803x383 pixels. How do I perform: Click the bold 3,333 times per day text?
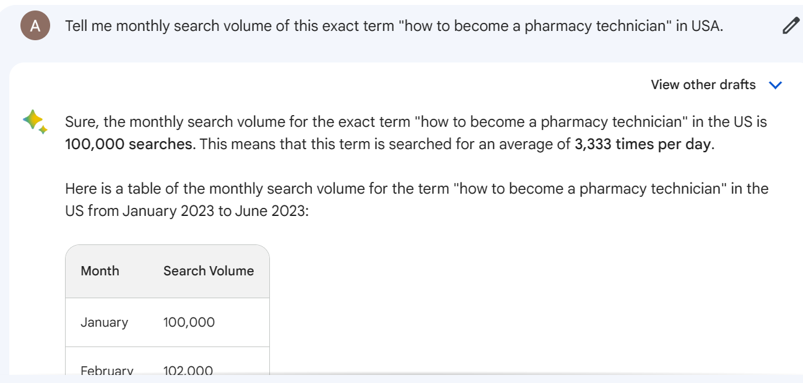click(x=644, y=145)
